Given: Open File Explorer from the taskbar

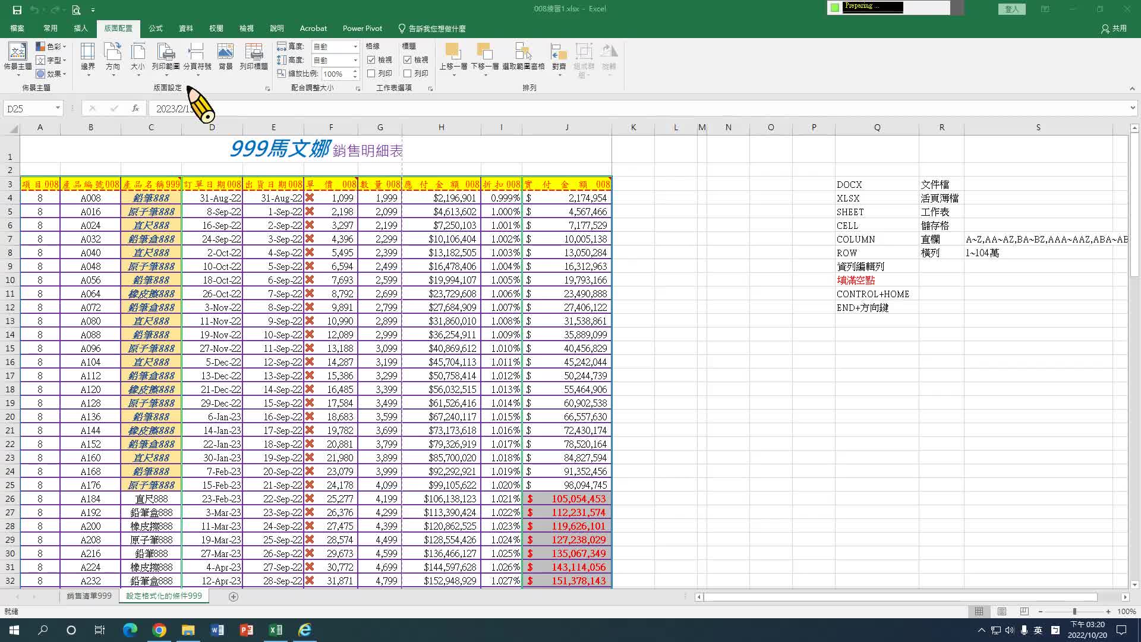Looking at the screenshot, I should tap(188, 630).
